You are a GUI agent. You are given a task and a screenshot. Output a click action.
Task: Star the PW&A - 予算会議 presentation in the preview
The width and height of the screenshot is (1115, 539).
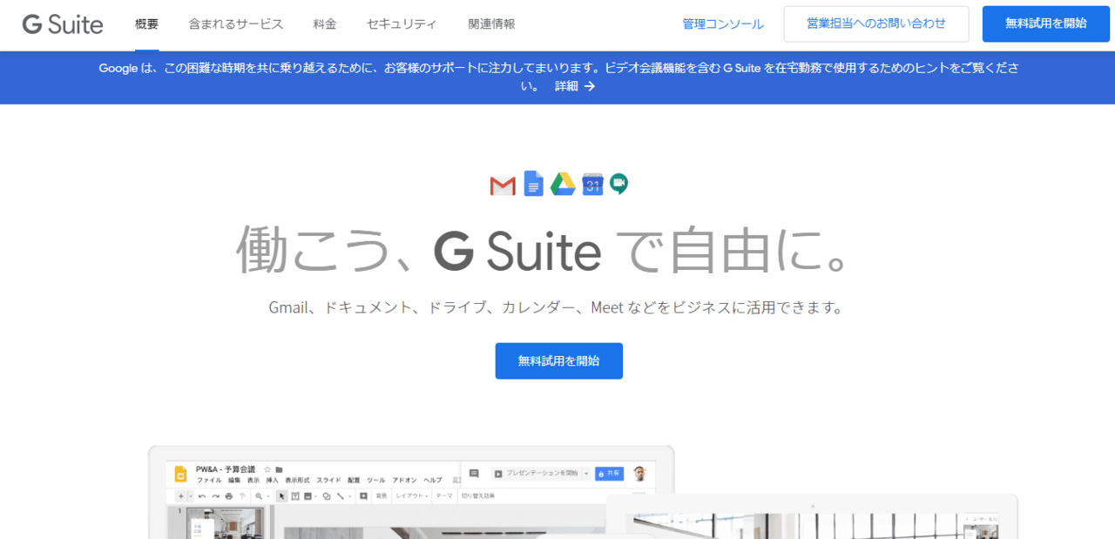coord(267,469)
